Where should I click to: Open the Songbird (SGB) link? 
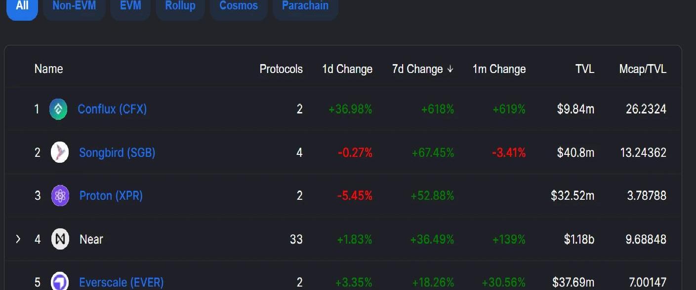(117, 152)
